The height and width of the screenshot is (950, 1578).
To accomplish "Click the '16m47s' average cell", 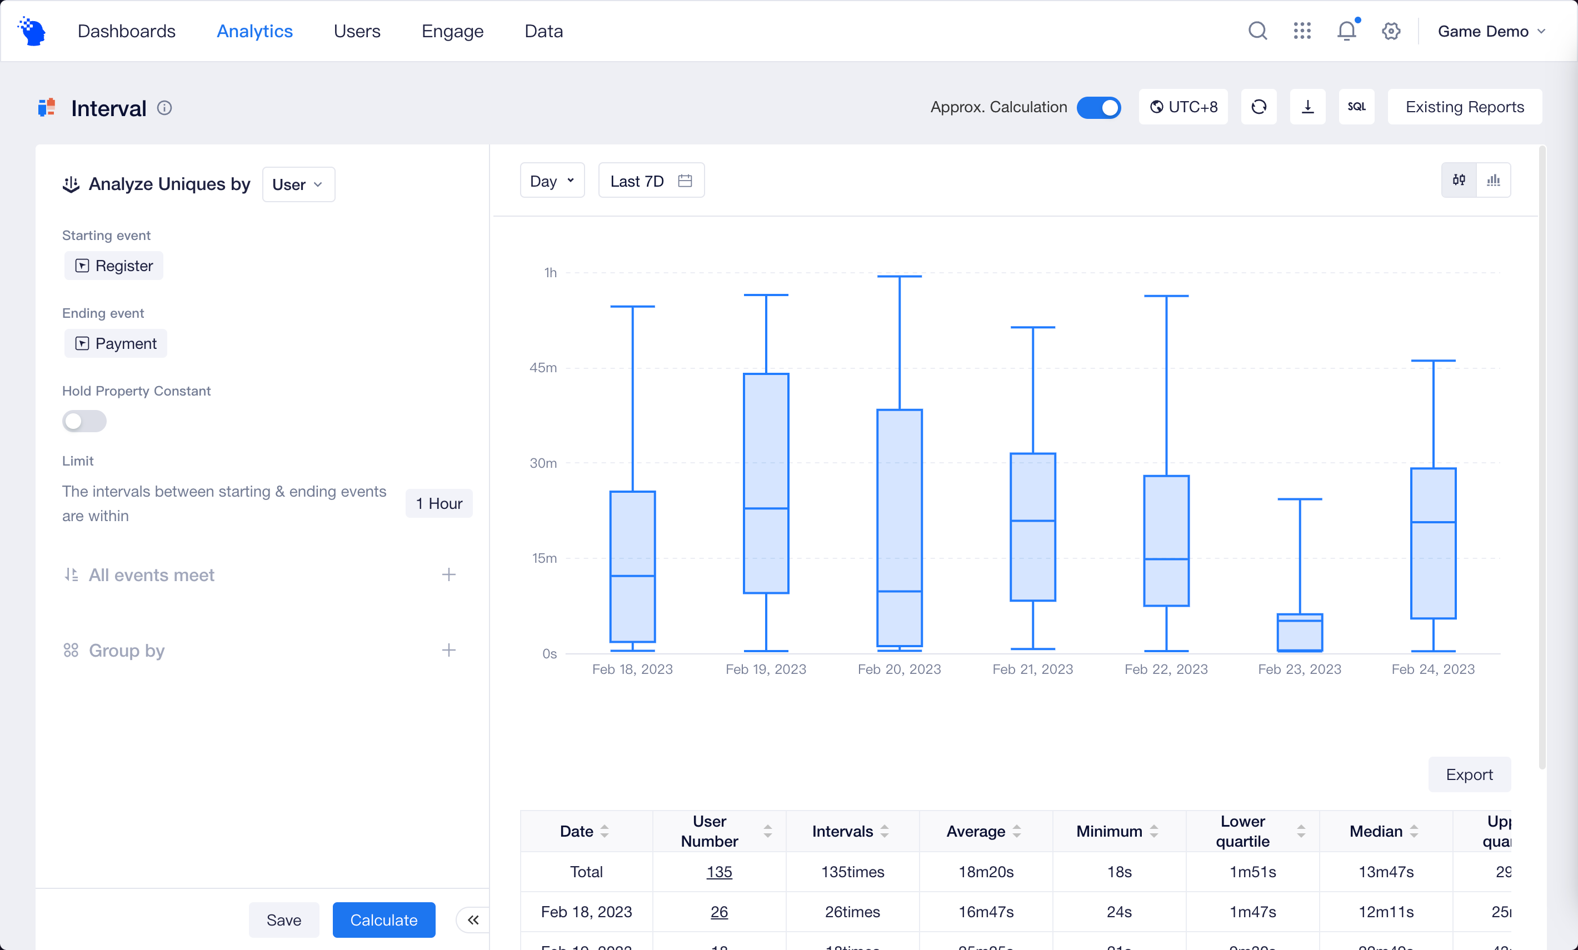I will click(x=986, y=912).
